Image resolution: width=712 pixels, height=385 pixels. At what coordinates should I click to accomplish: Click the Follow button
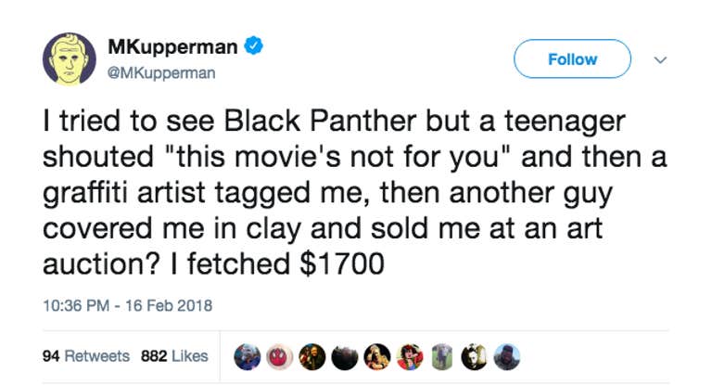pos(572,59)
